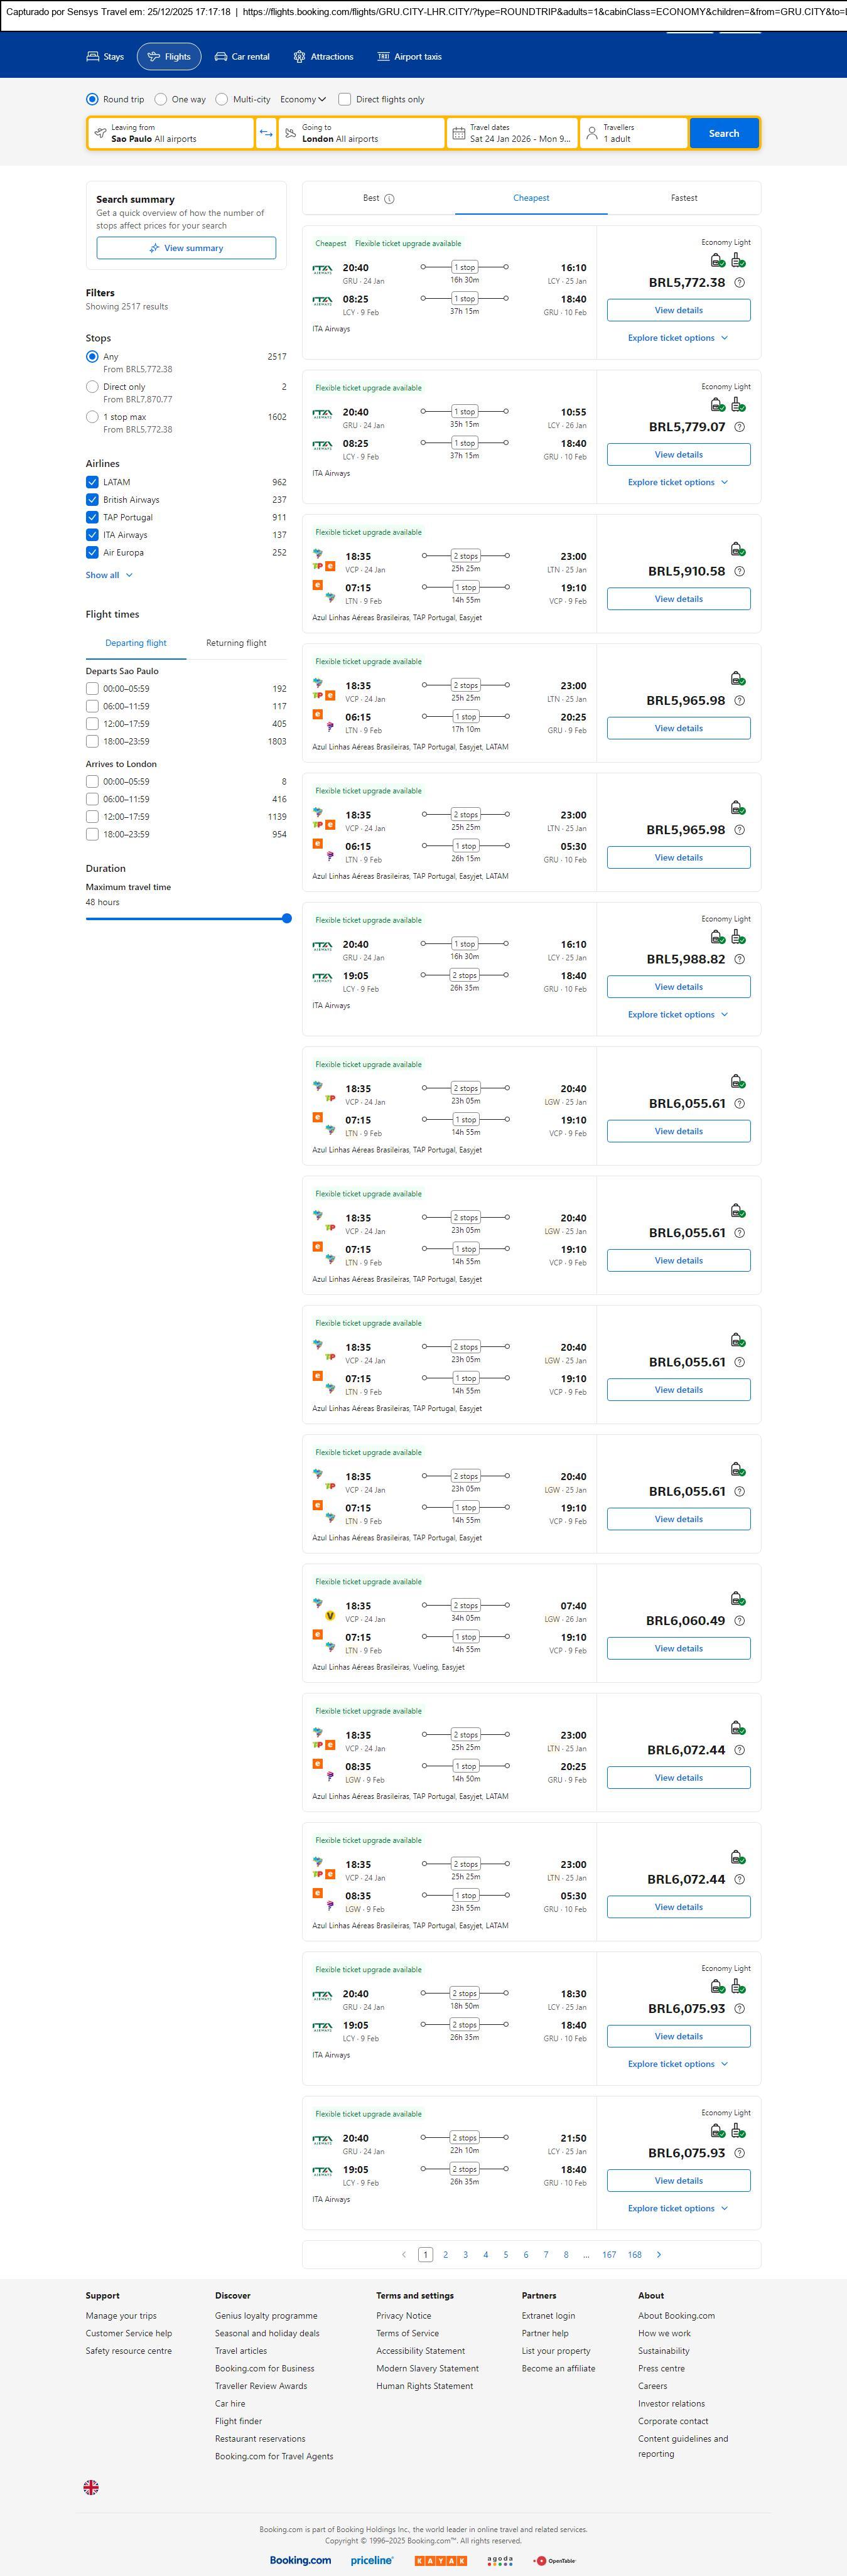Expand the Show all airlines list

click(x=109, y=575)
